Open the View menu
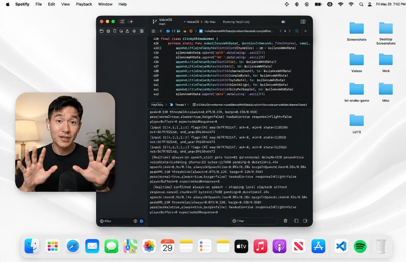406x262 pixels. point(65,4)
